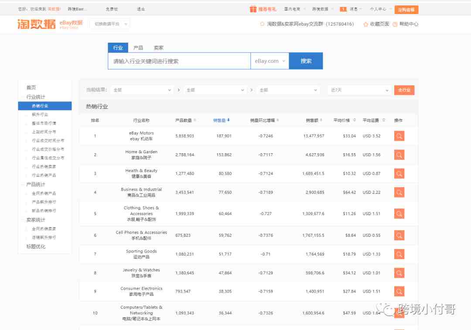The width and height of the screenshot is (471, 330).
Task: Click the 淘数据 logo
Action: (x=36, y=24)
